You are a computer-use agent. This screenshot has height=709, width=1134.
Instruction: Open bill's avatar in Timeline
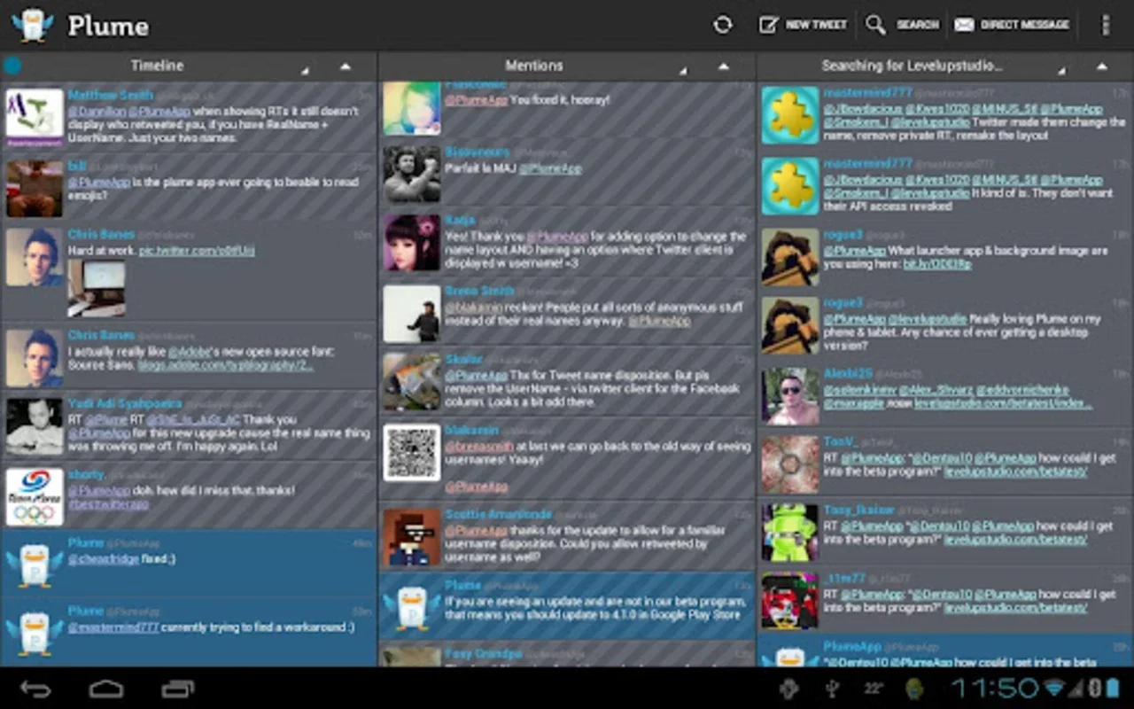tap(35, 189)
